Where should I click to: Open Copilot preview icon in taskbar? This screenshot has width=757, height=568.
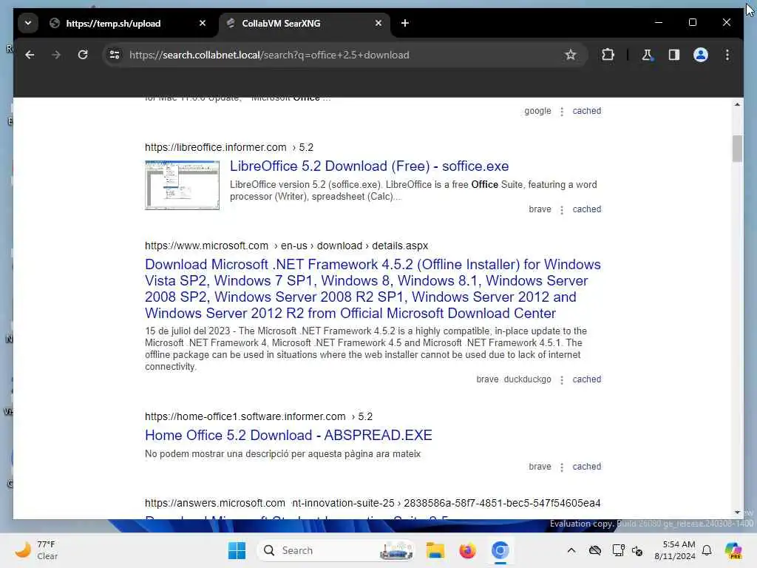click(733, 550)
